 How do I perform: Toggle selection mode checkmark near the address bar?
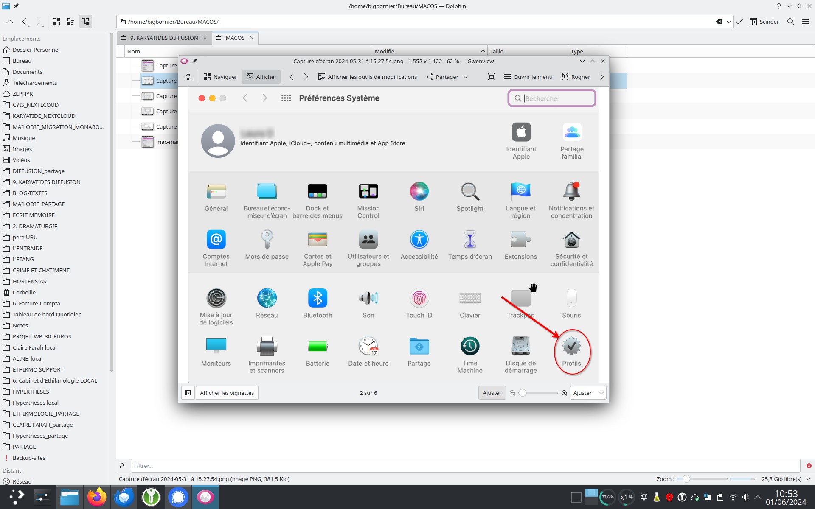[739, 22]
